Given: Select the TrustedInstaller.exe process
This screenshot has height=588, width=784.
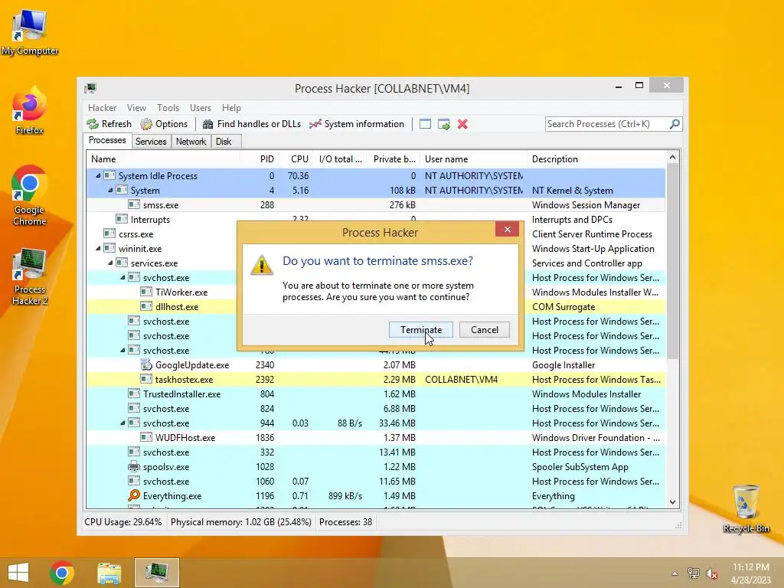Looking at the screenshot, I should click(376, 394).
